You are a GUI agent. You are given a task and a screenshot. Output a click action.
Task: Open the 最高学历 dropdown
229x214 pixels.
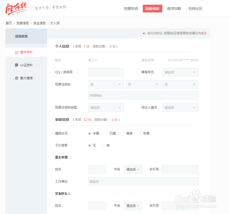point(180,72)
